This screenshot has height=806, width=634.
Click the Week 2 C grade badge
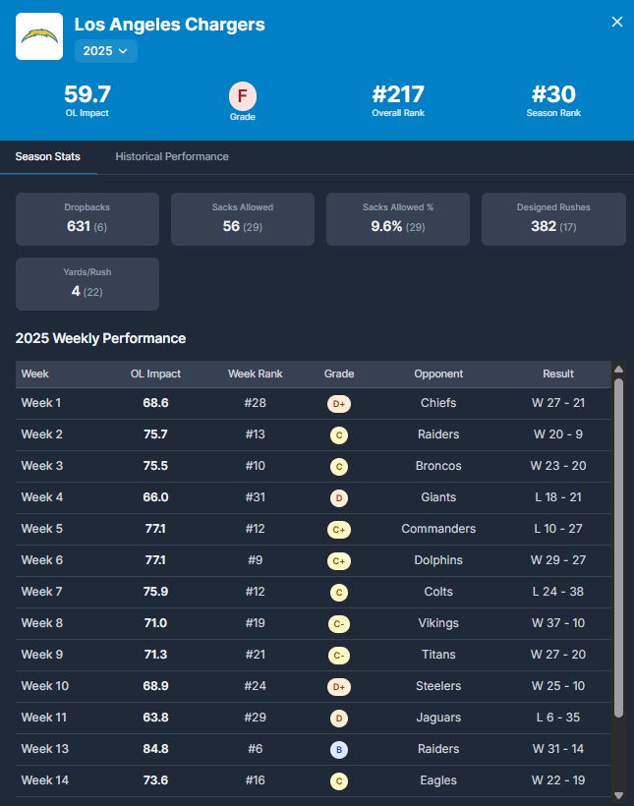[339, 434]
